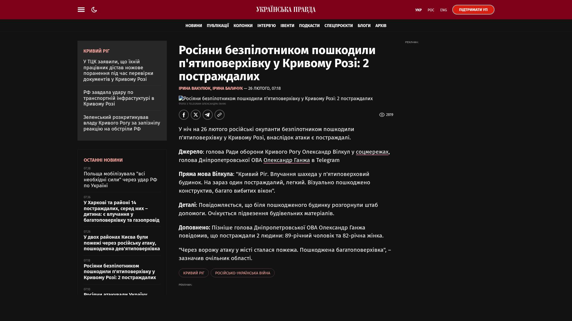The image size is (572, 321).
Task: Follow the Олександр Ганжа link
Action: click(286, 160)
